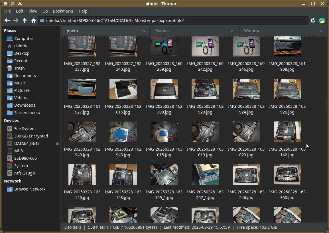Open Trash in the Places sidebar
The height and width of the screenshot is (233, 329).
pos(19,68)
